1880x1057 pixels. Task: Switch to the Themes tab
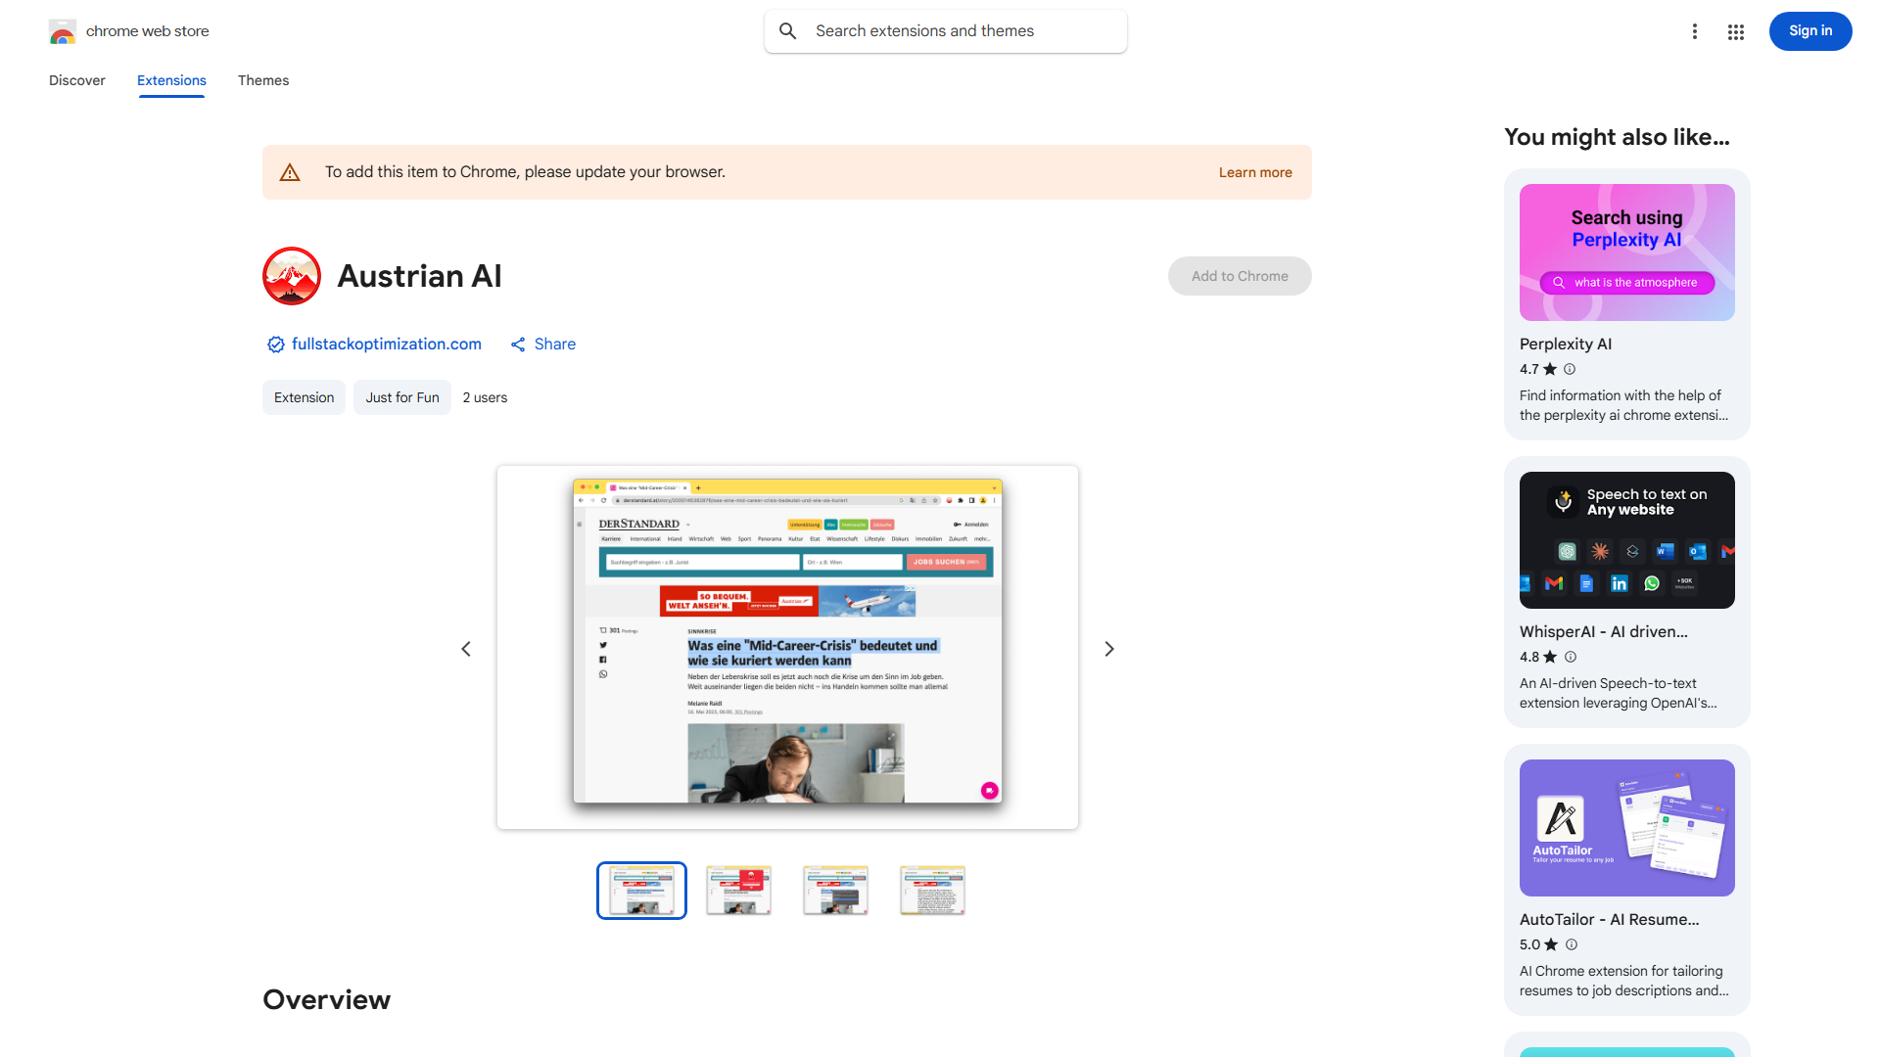point(262,80)
